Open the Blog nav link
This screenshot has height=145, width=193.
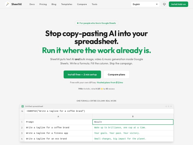click(x=54, y=4)
